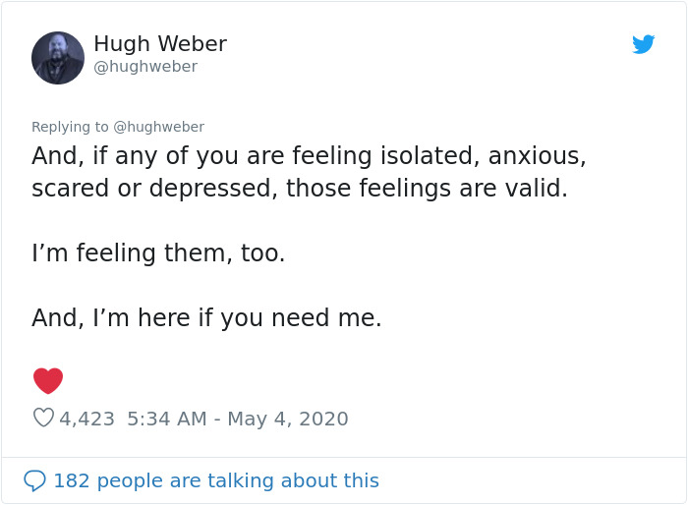This screenshot has width=688, height=505.
Task: Click the red heart emoji
Action: pyautogui.click(x=48, y=380)
